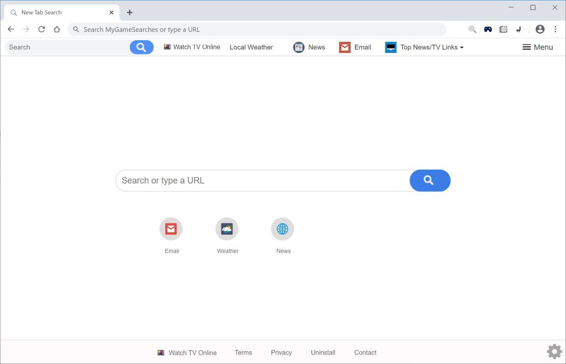Click the Email label under the shortcut icon
566x364 pixels.
coord(172,251)
